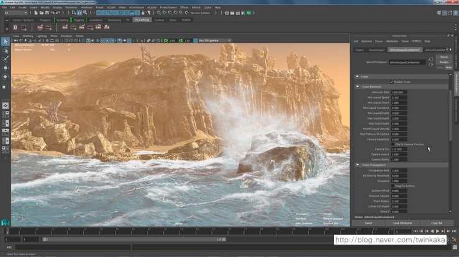Go to end of playback range
This screenshot has width=459, height=257.
coord(454,231)
